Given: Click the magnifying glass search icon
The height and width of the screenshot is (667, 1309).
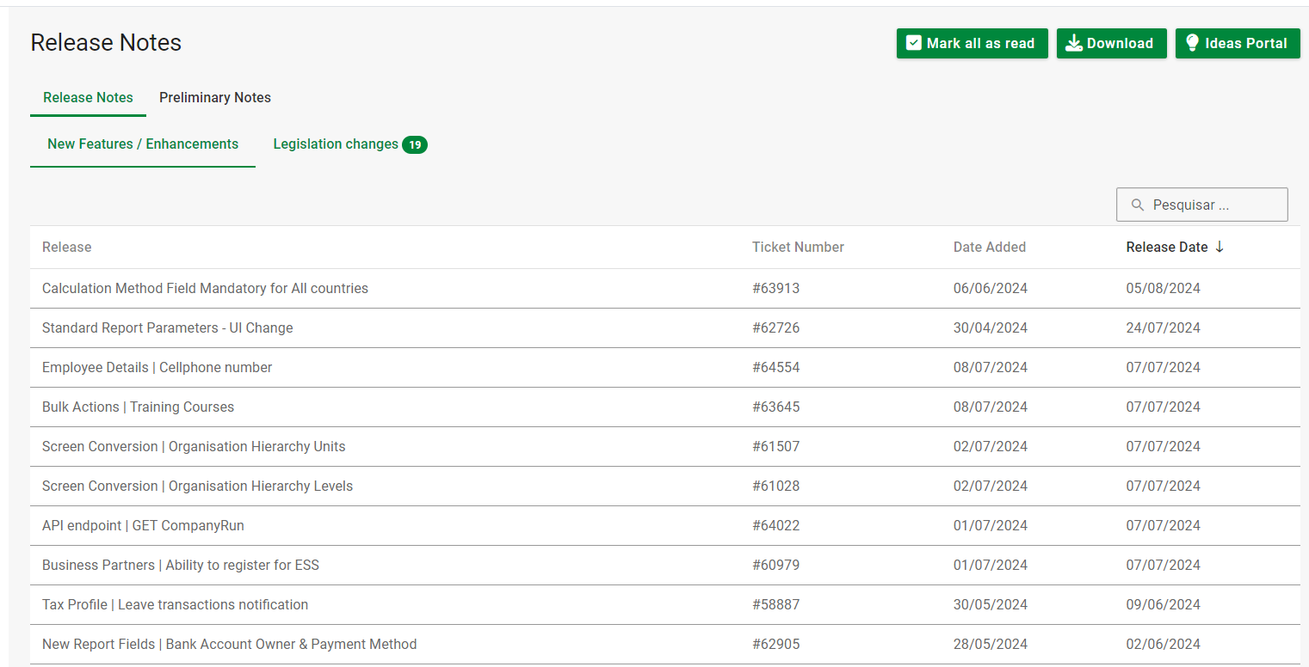Looking at the screenshot, I should [x=1137, y=205].
